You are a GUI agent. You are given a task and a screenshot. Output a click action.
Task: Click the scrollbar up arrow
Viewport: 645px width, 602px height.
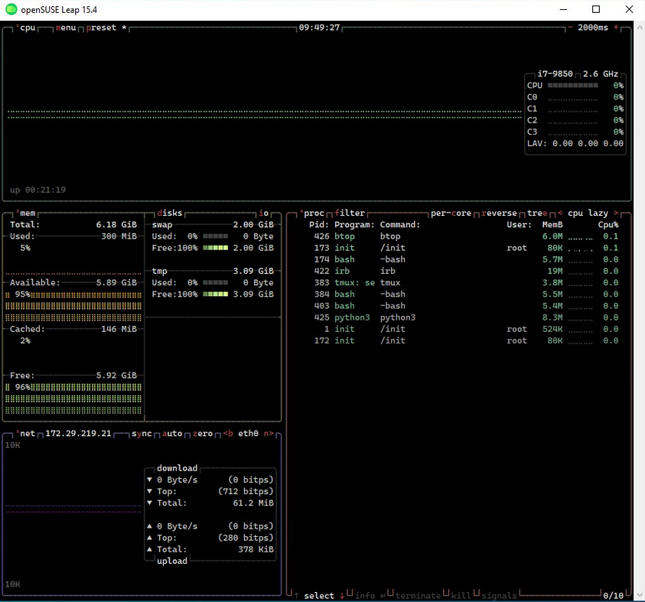(x=640, y=28)
